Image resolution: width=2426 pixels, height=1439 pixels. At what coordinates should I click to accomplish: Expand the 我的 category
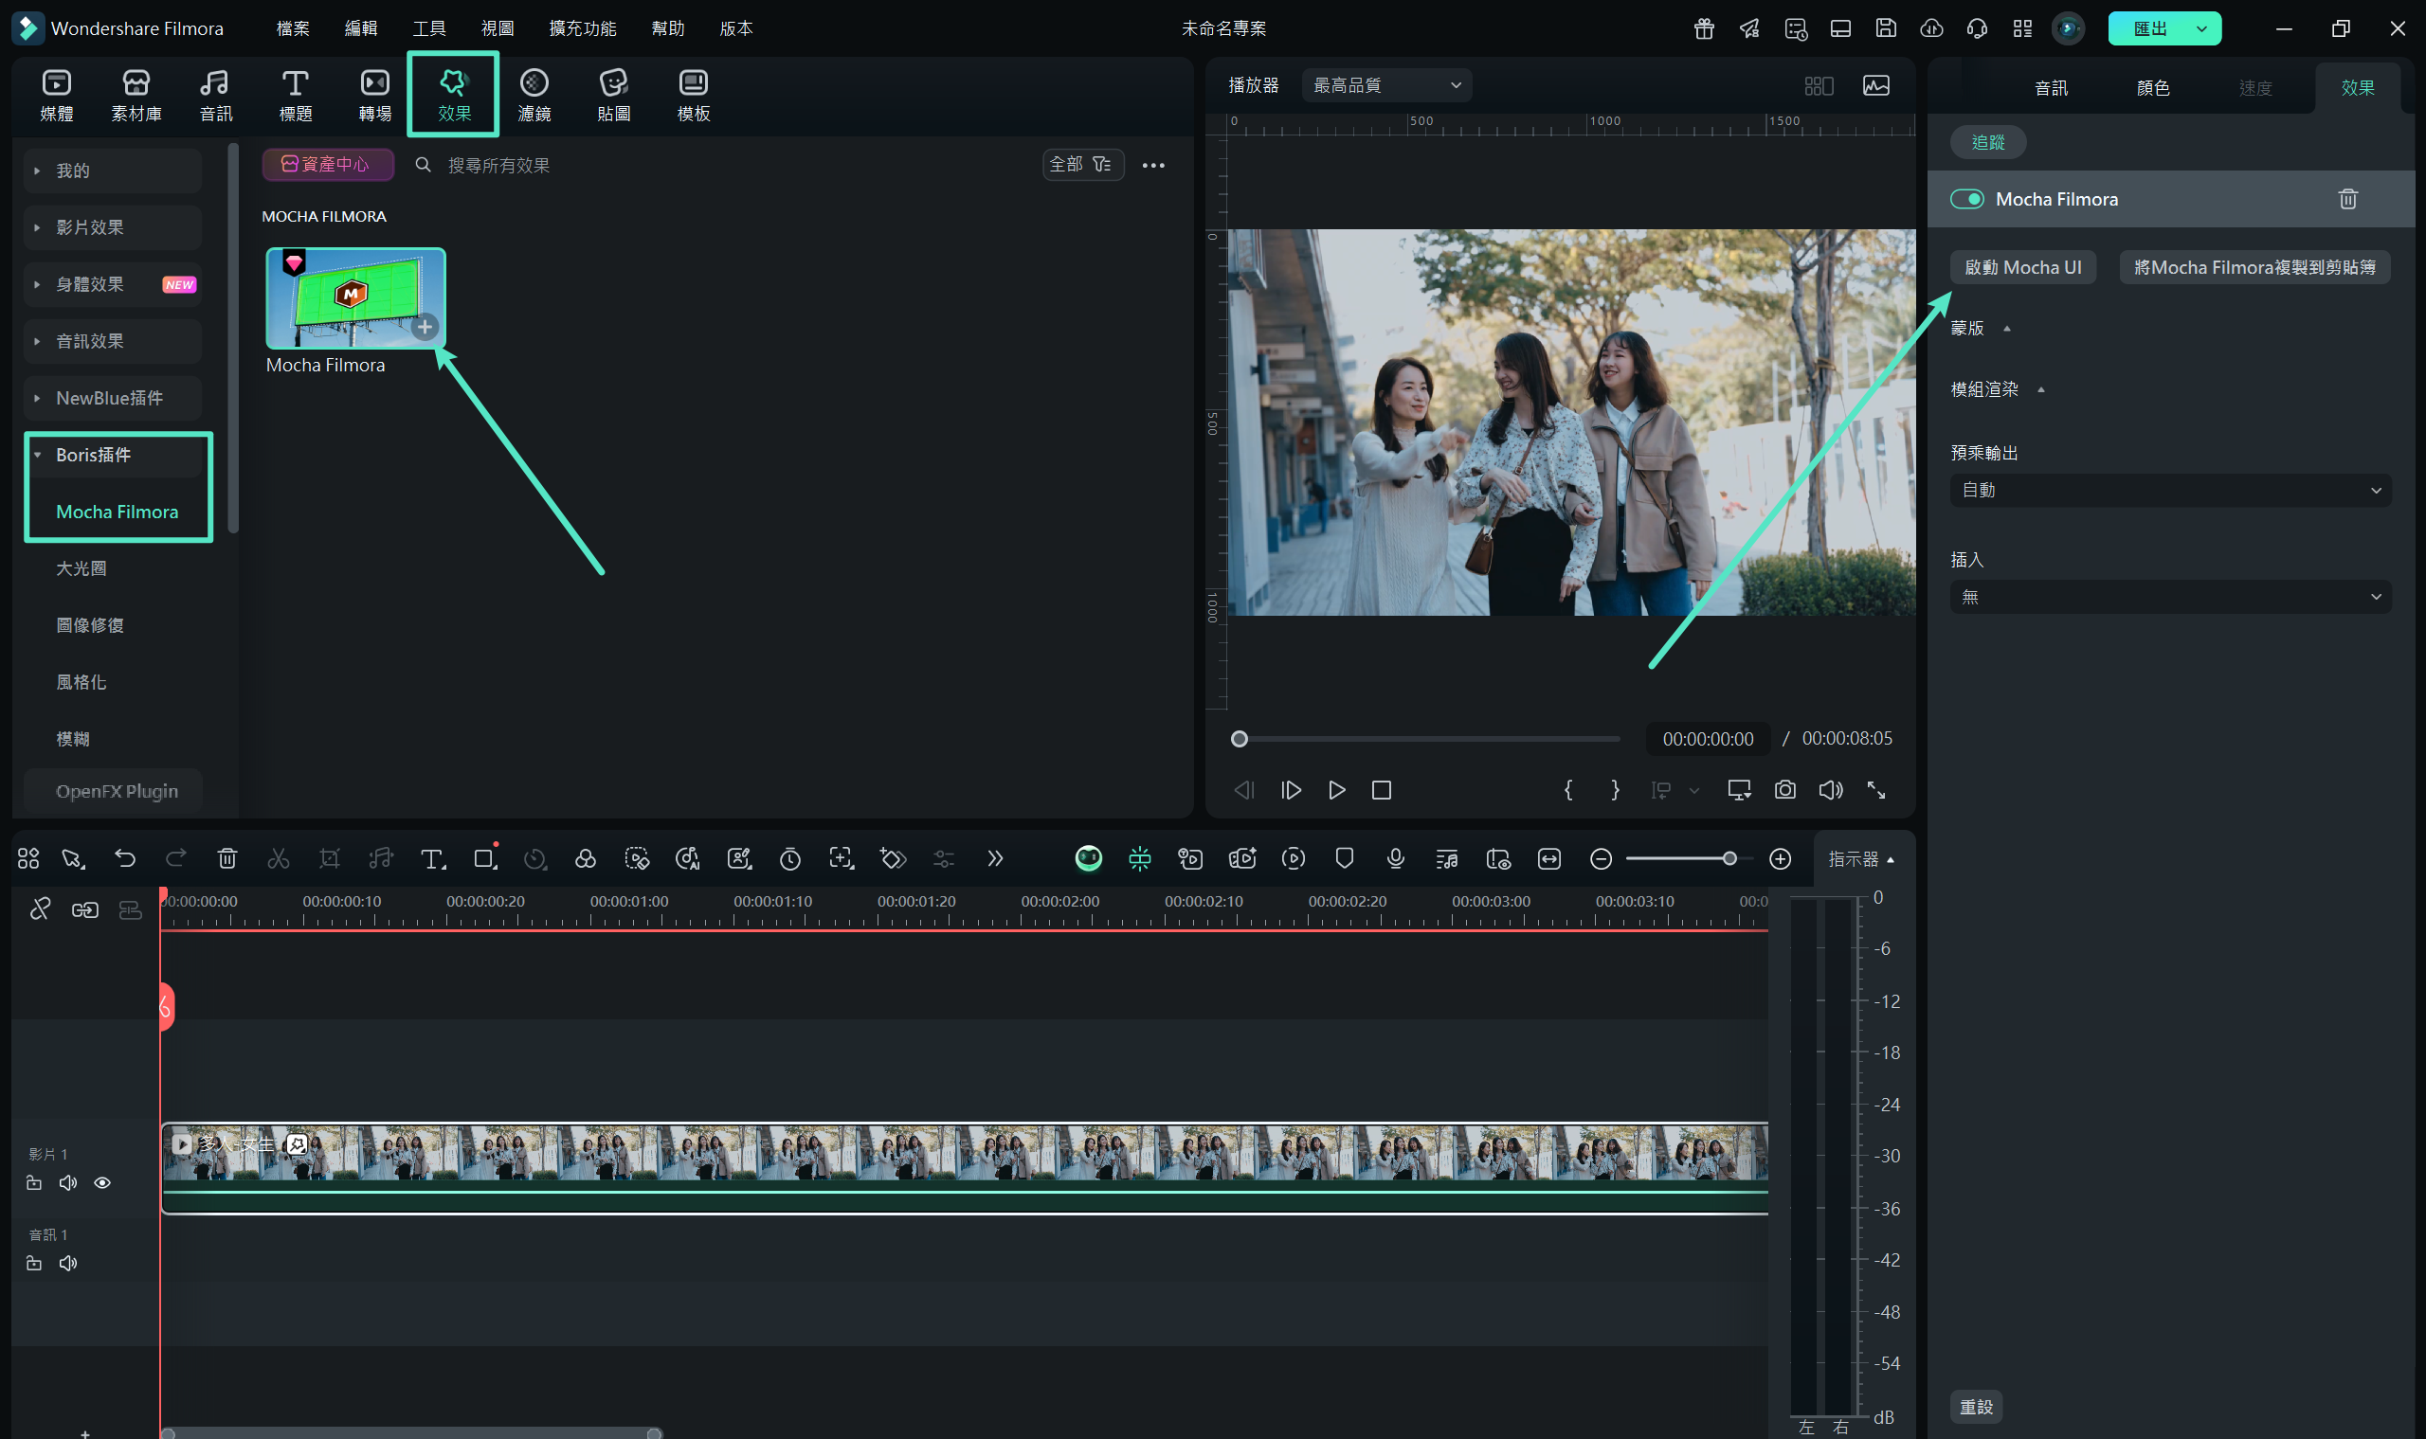pos(113,171)
